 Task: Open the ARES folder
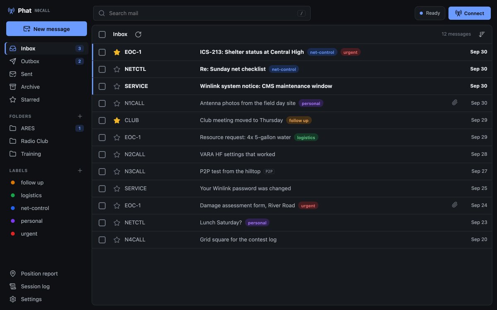[x=46, y=128]
